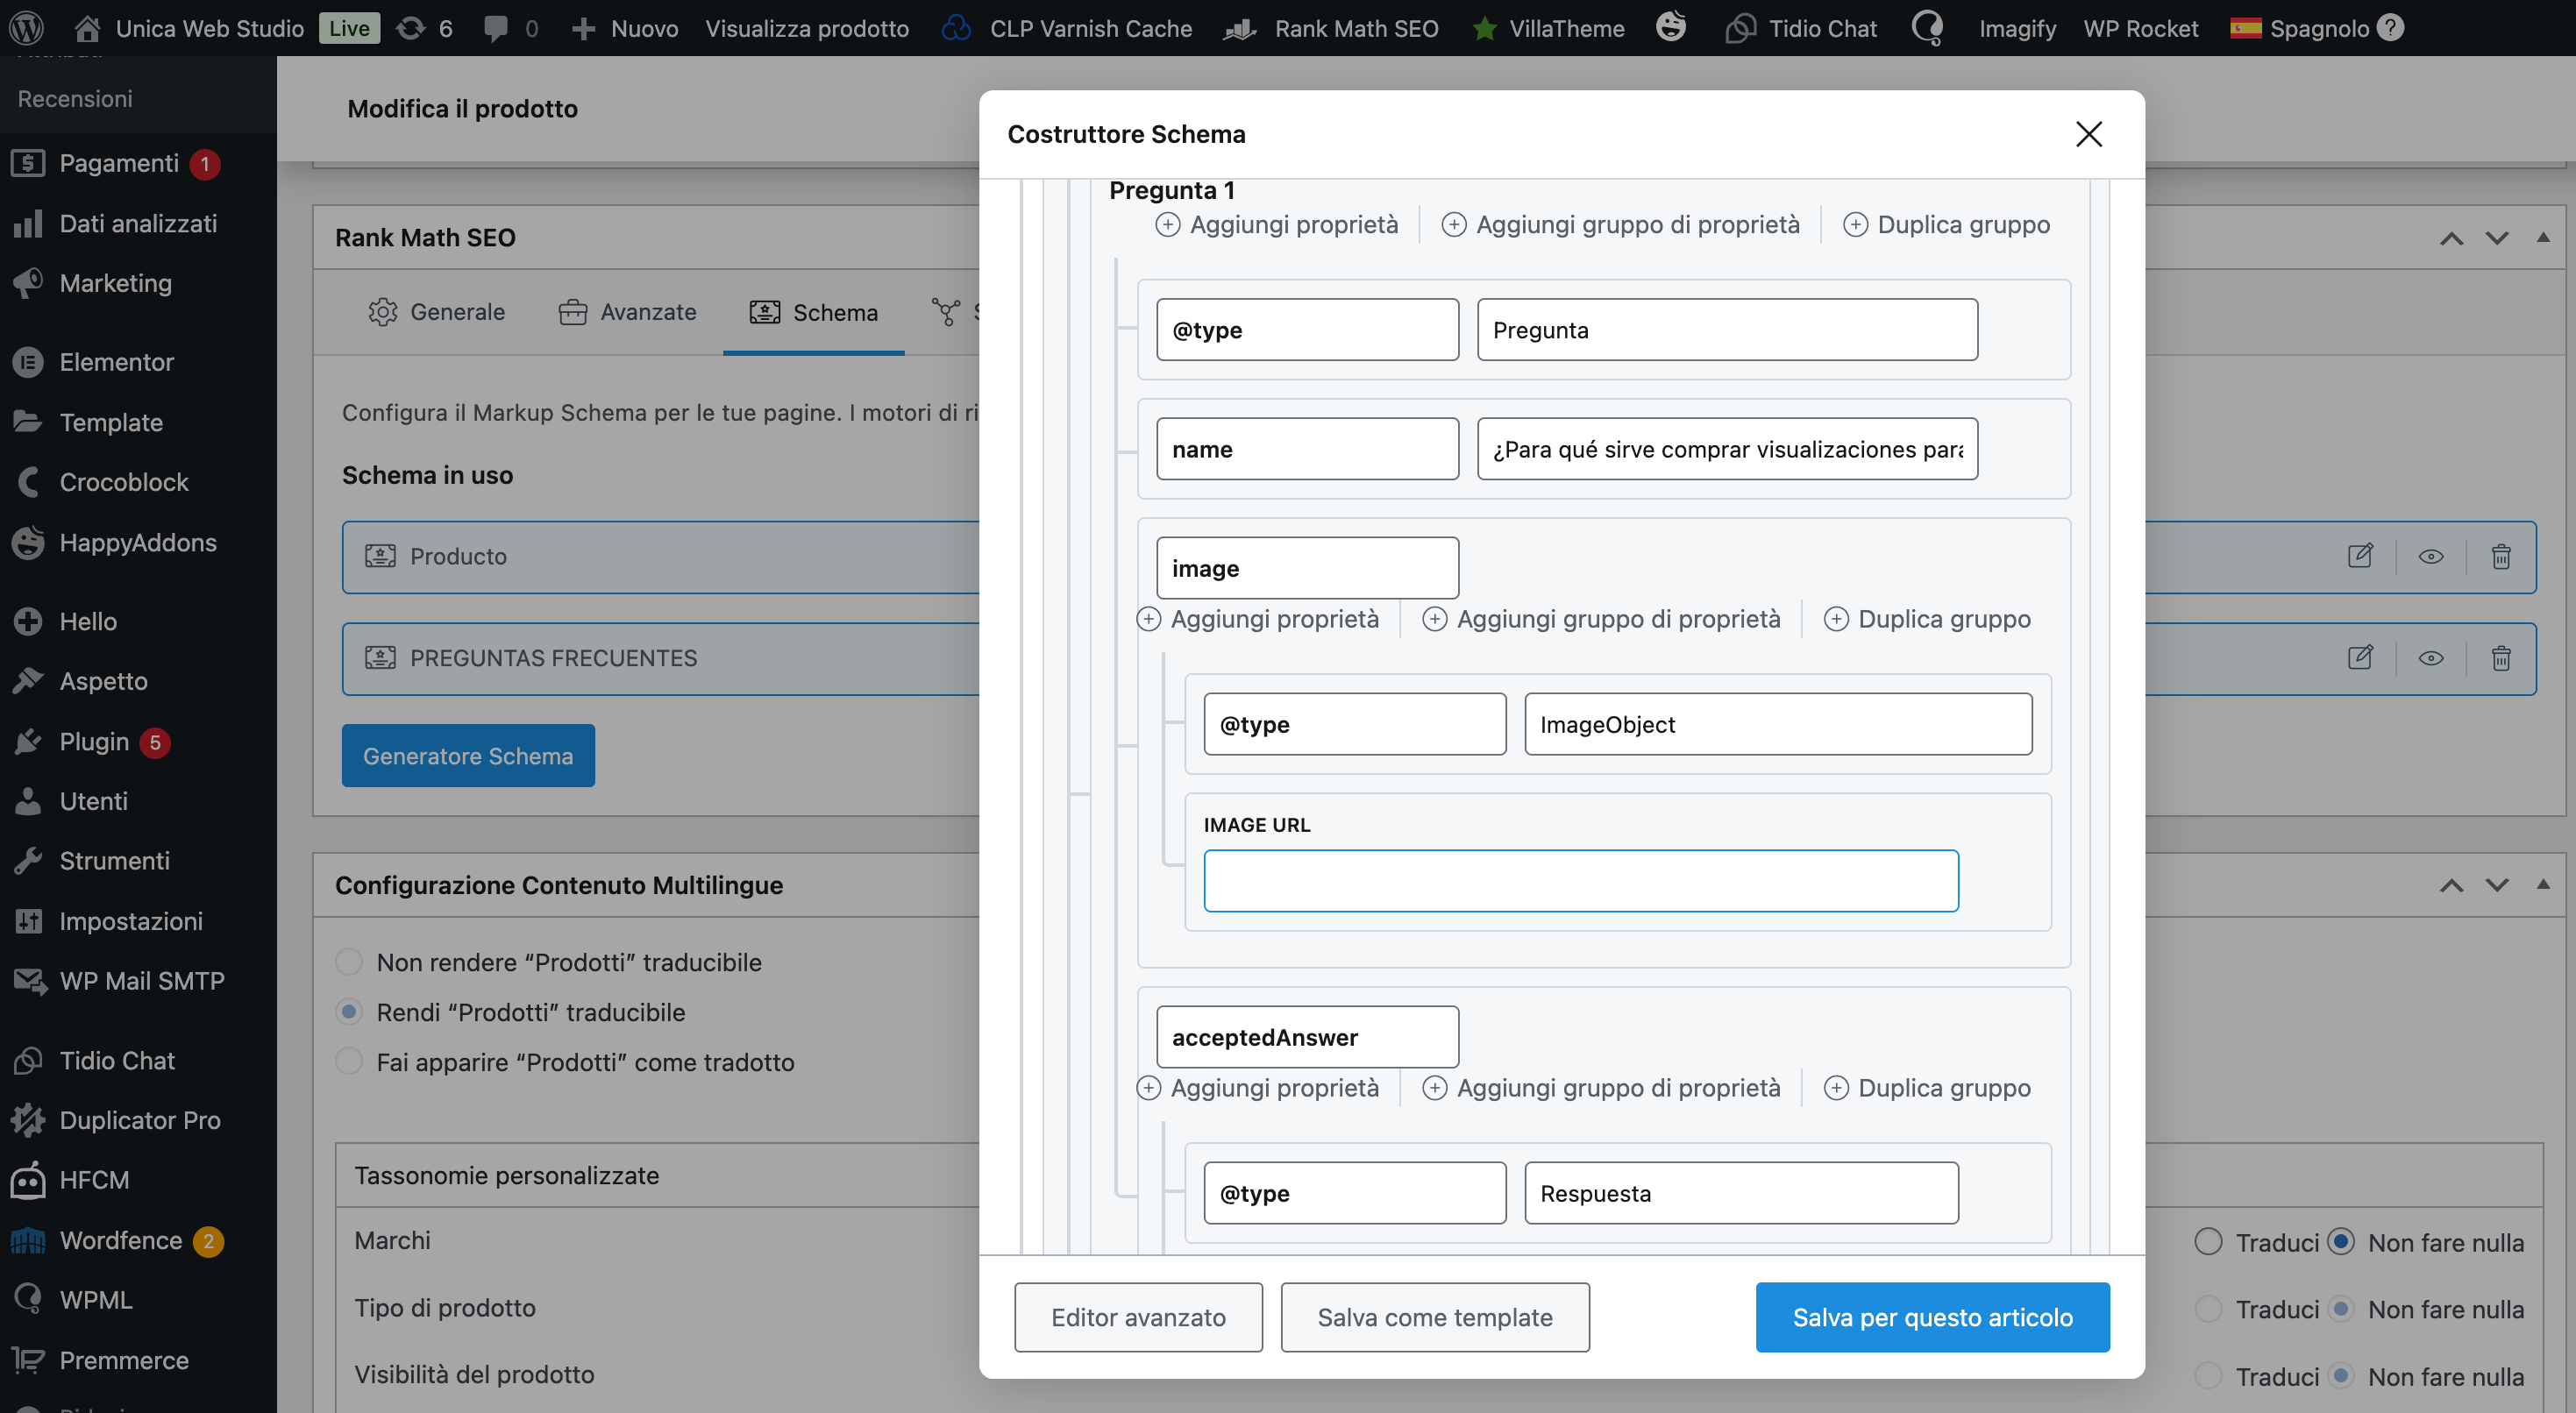This screenshot has width=2576, height=1413.
Task: Click the Rank Math SEO admin bar icon
Action: tap(1240, 28)
